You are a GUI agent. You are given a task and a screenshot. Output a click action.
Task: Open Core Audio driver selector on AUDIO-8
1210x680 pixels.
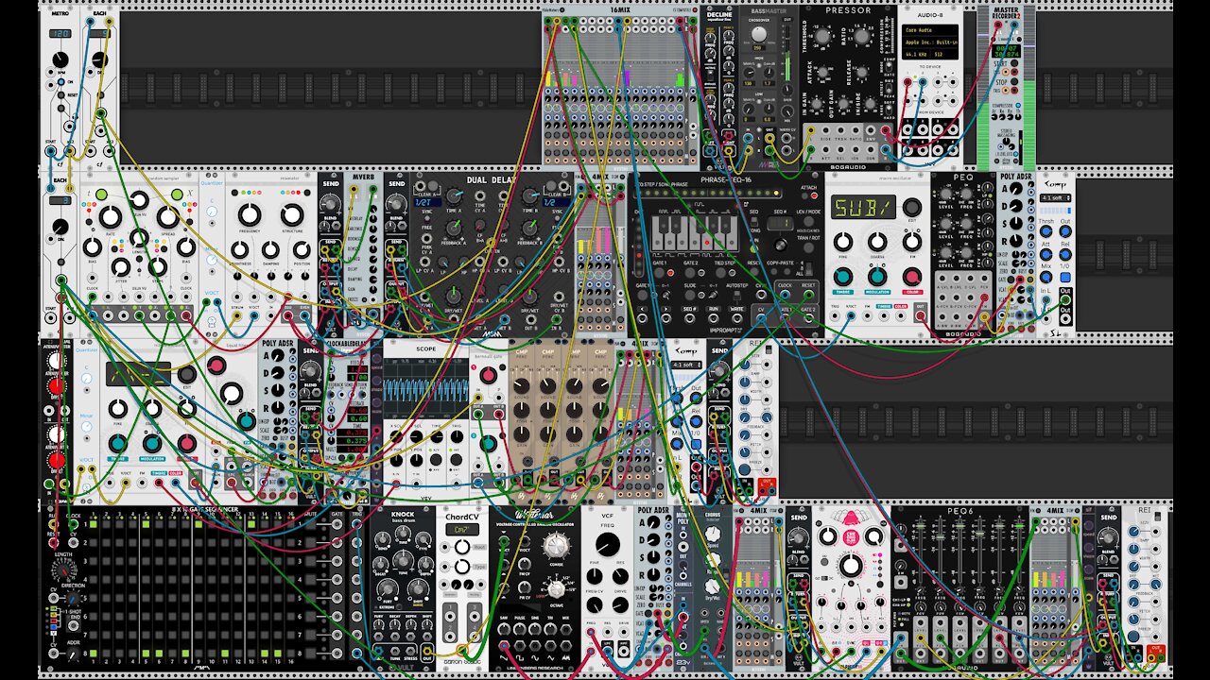930,30
